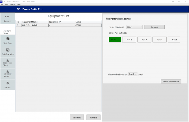This screenshot has height=122, width=189.
Task: Click the ID column header
Action: (19, 22)
